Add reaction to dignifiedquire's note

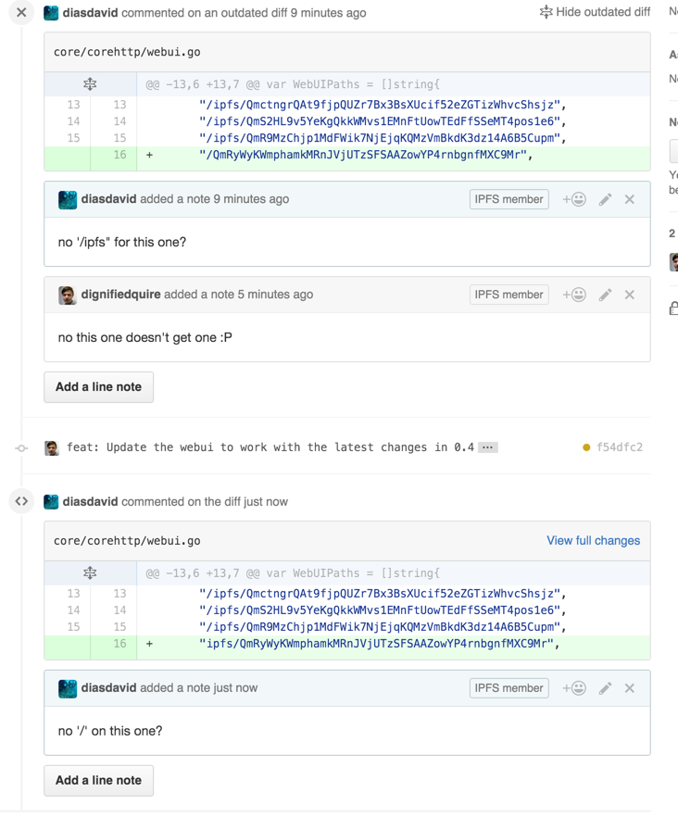tap(574, 295)
